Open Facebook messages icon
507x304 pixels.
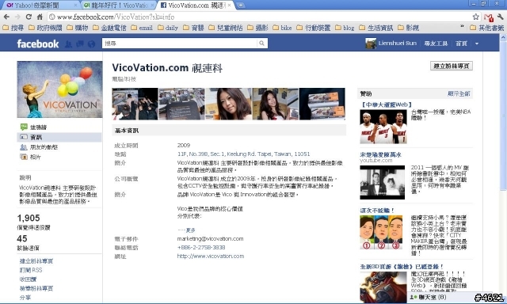(x=80, y=44)
